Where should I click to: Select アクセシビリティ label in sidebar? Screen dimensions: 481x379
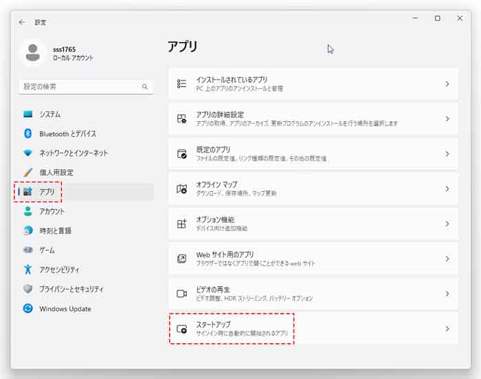(59, 270)
